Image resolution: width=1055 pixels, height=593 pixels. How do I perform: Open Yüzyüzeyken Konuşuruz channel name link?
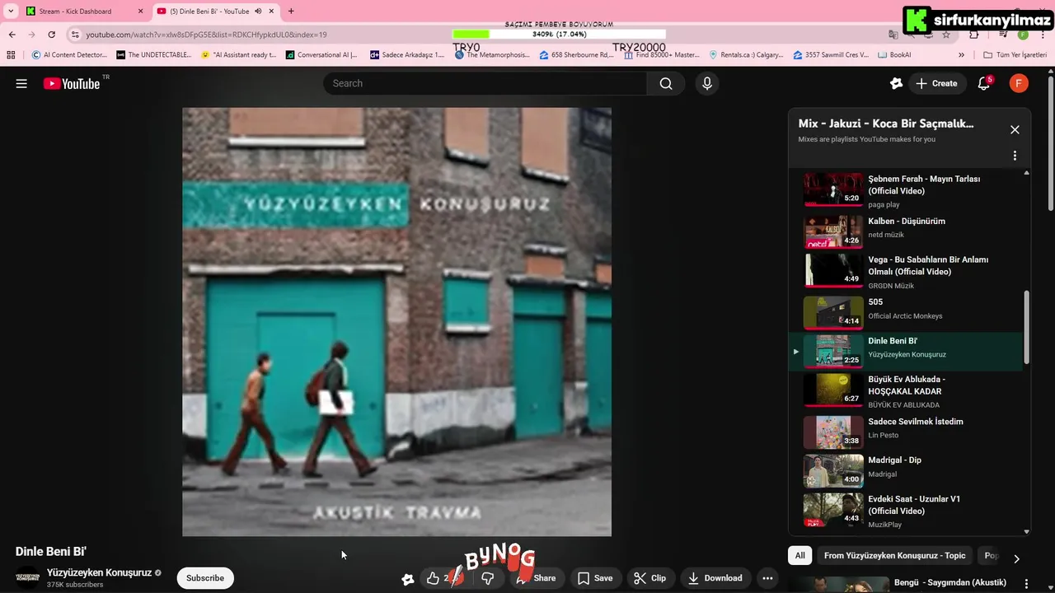pyautogui.click(x=99, y=572)
